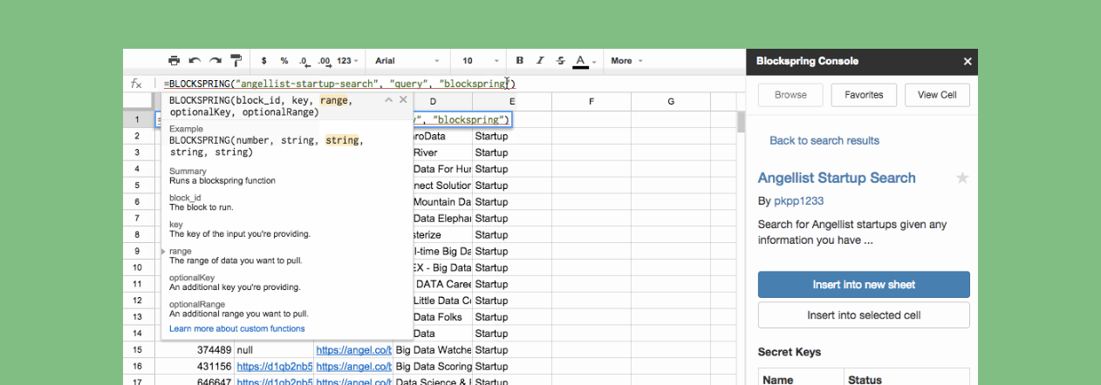
Task: Select column F header
Action: pyautogui.click(x=592, y=102)
